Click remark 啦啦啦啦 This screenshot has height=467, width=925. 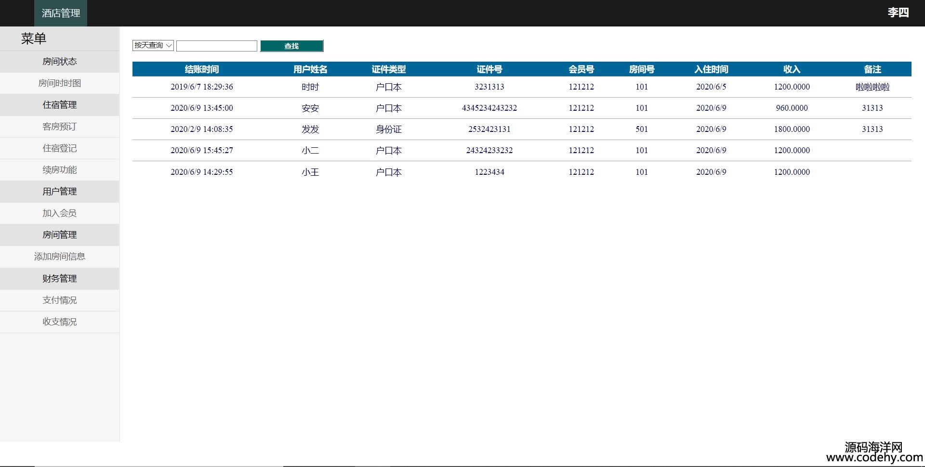tap(872, 87)
